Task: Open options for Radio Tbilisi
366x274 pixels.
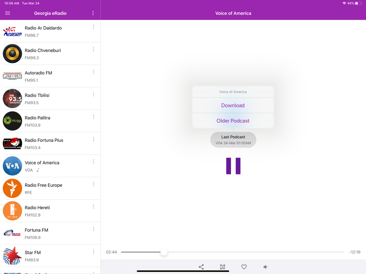Action: [x=94, y=94]
